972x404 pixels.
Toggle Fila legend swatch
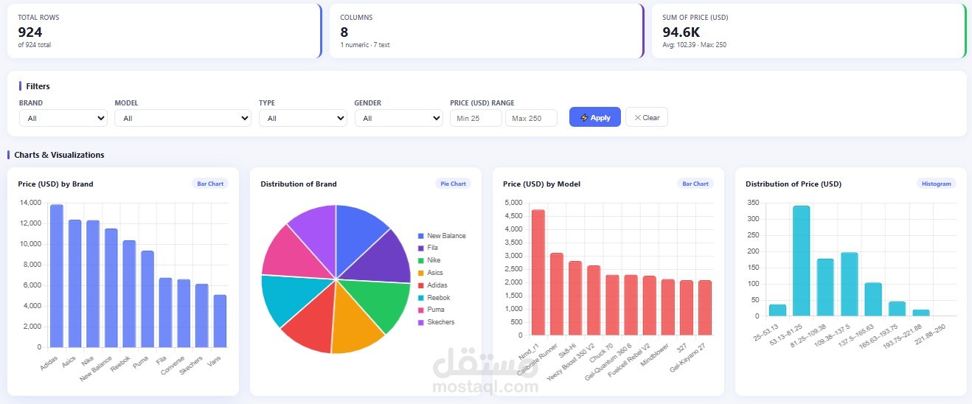click(420, 248)
